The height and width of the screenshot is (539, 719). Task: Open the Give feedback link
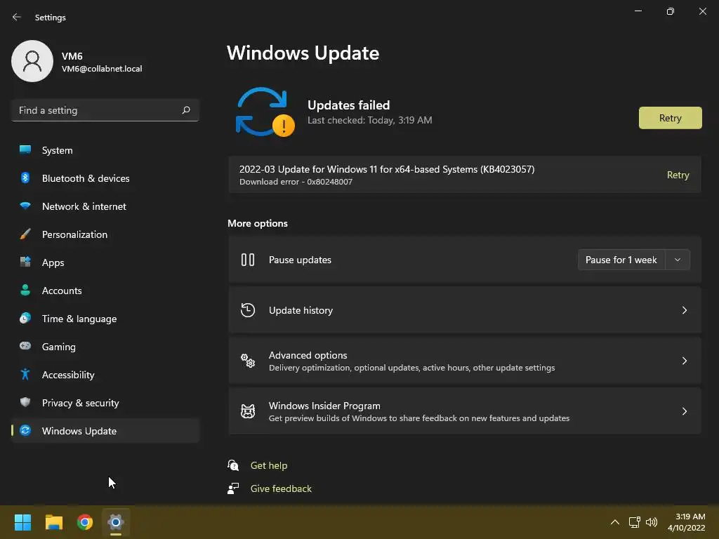tap(281, 488)
